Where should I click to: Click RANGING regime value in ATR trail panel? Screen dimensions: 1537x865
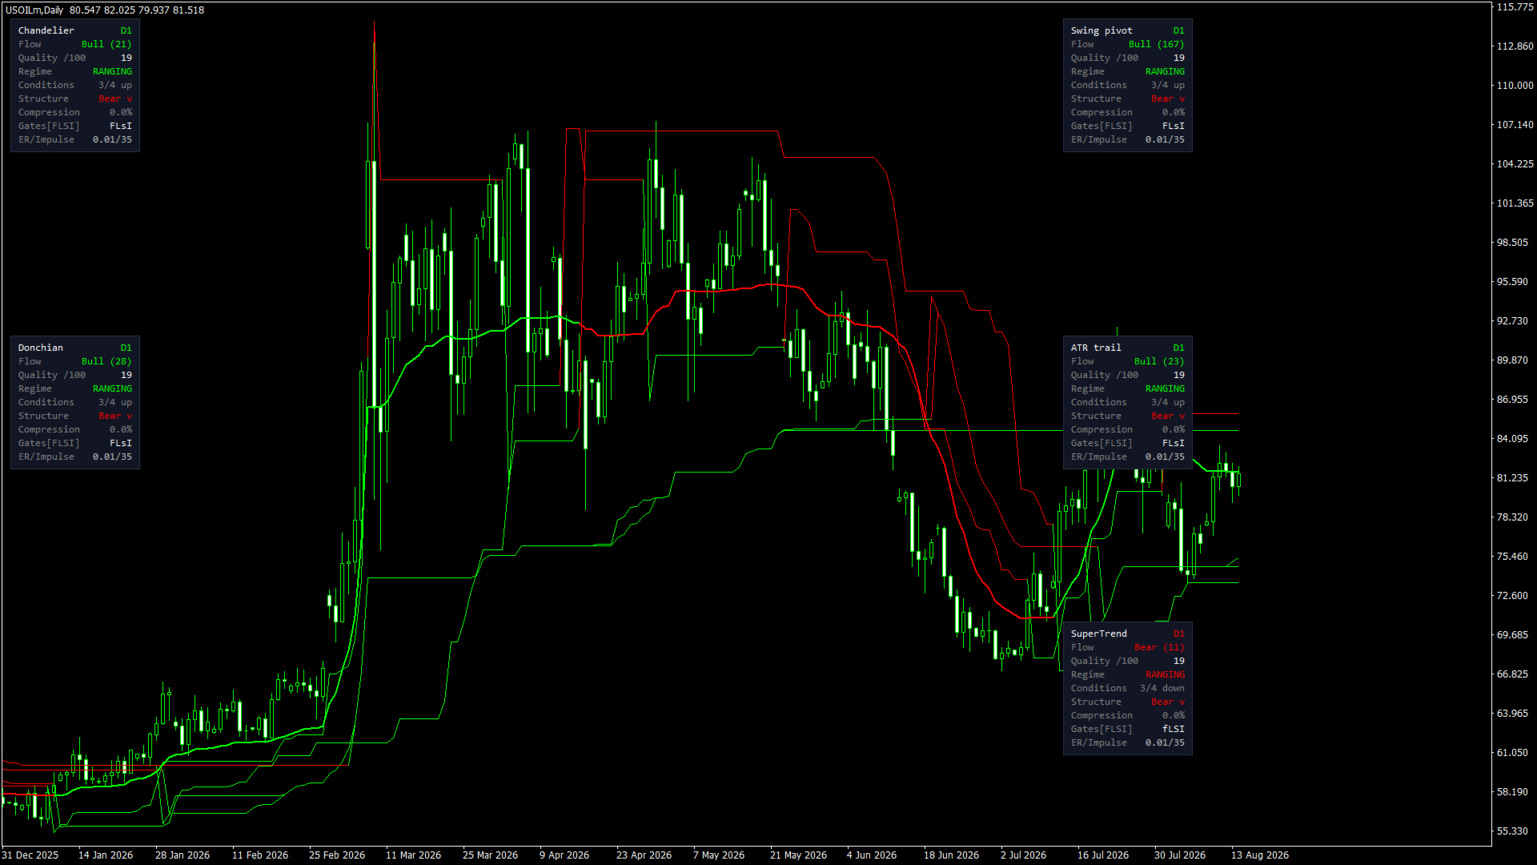[1165, 388]
